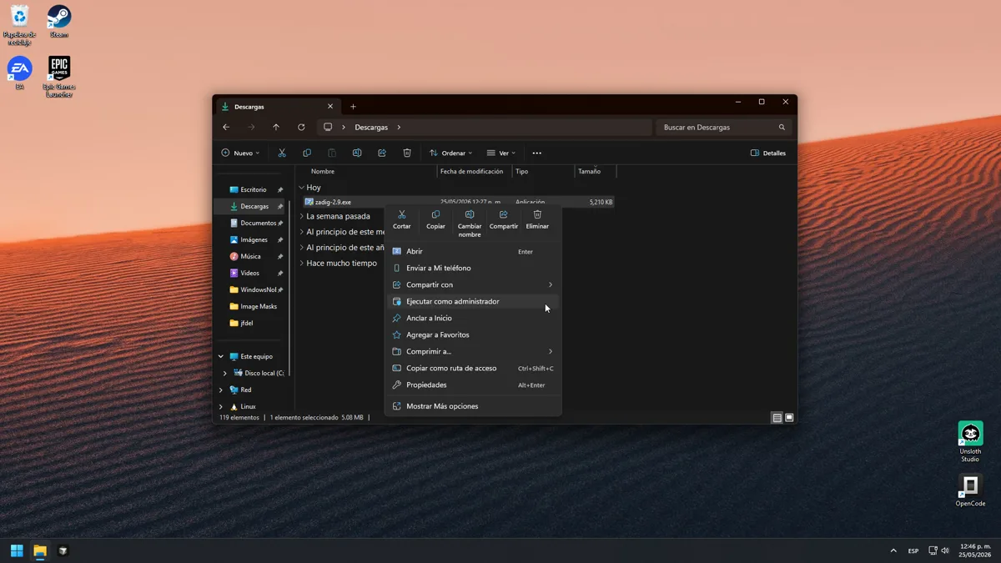
Task: Click the Windows Start button
Action: 17,550
